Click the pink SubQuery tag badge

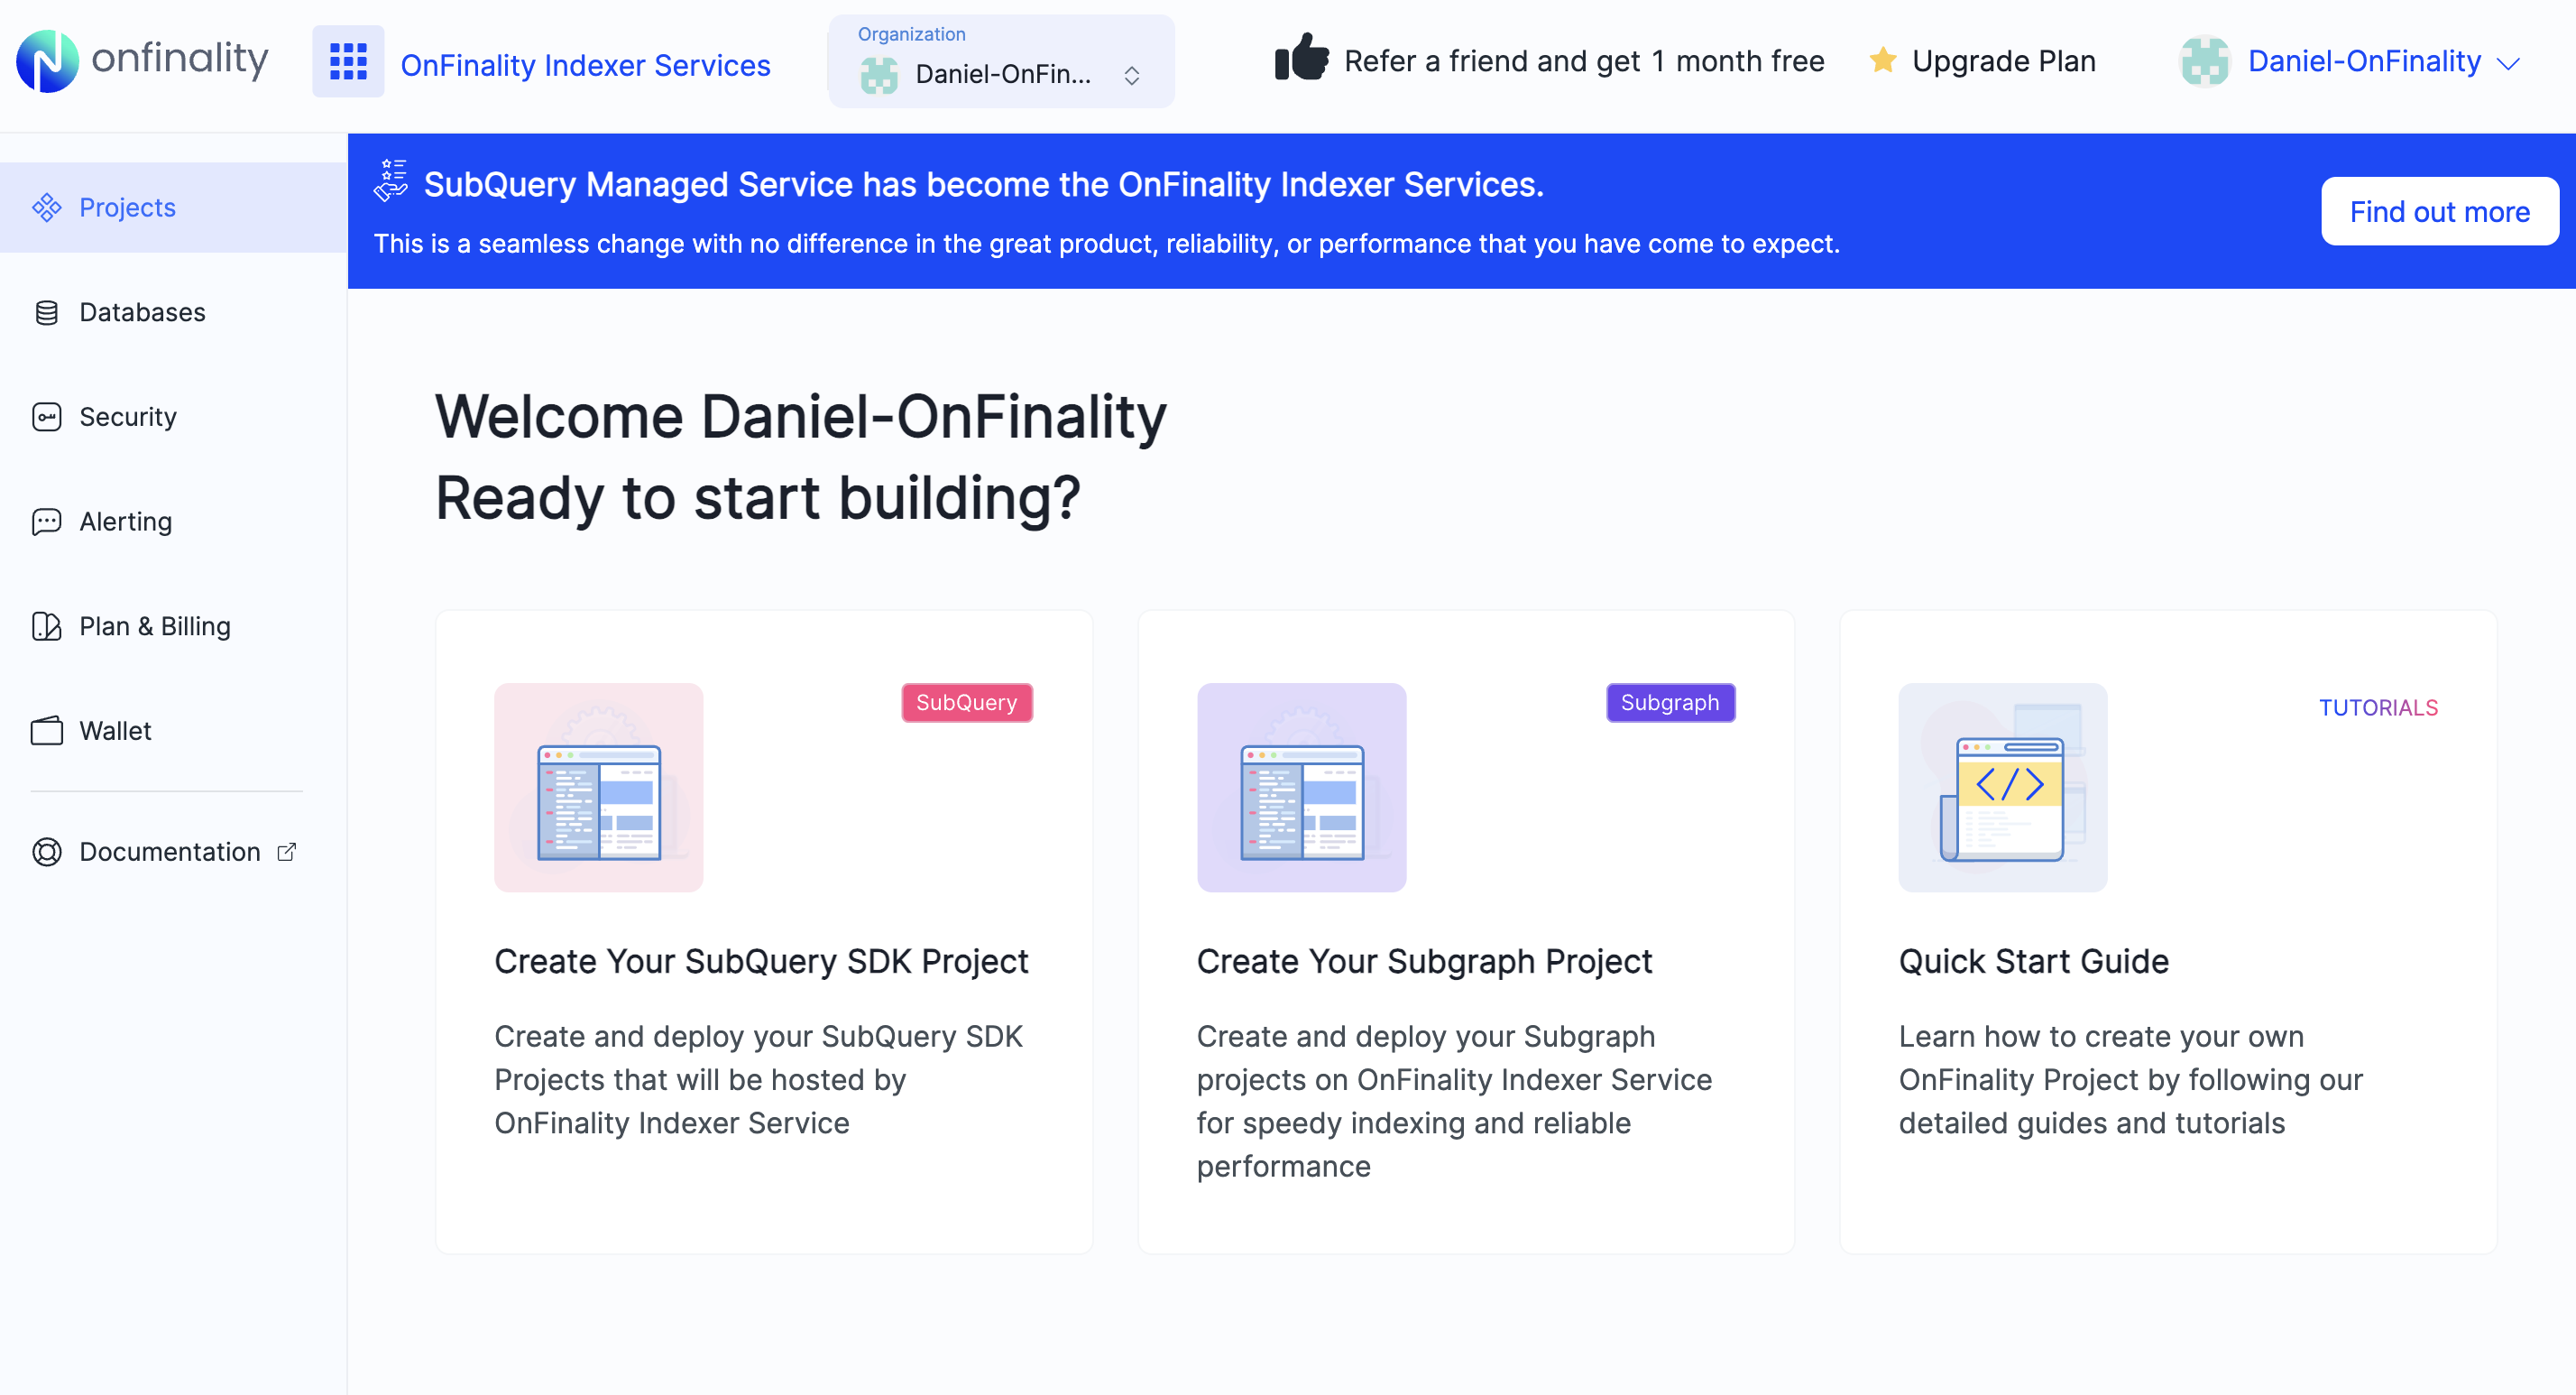966,703
